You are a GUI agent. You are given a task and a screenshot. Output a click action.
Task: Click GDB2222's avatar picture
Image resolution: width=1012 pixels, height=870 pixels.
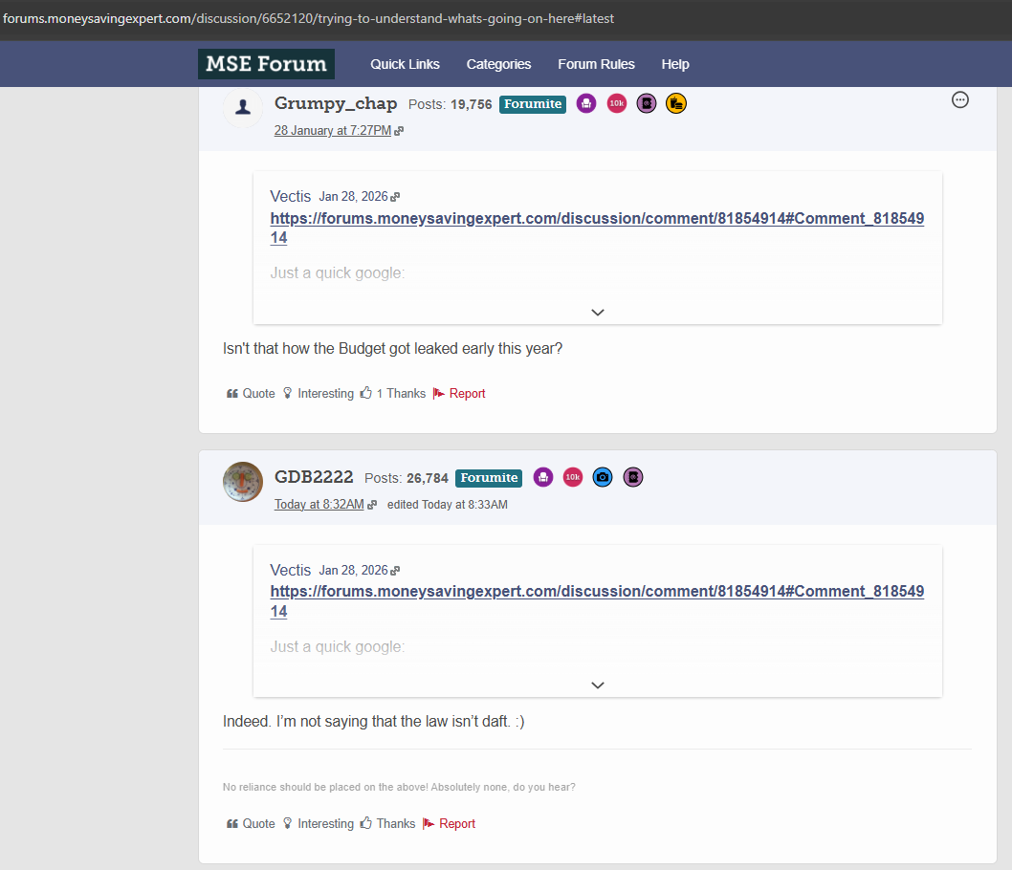[x=243, y=482]
